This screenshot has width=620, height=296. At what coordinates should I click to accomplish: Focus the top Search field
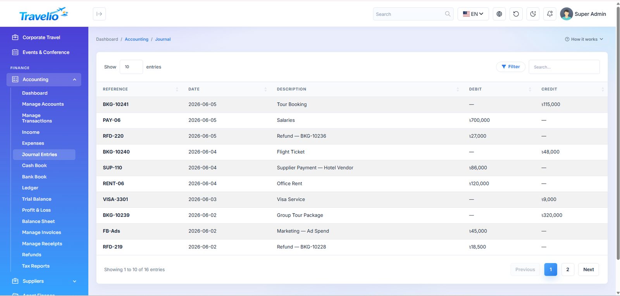pos(413,14)
